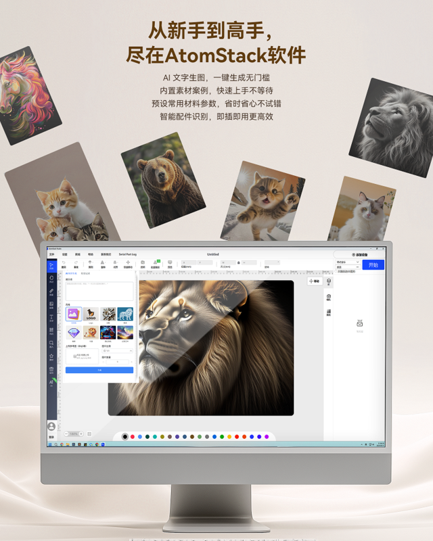Screen dimensions: 433x541
Task: Click the undo icon in the toolbar
Action: coord(64,262)
